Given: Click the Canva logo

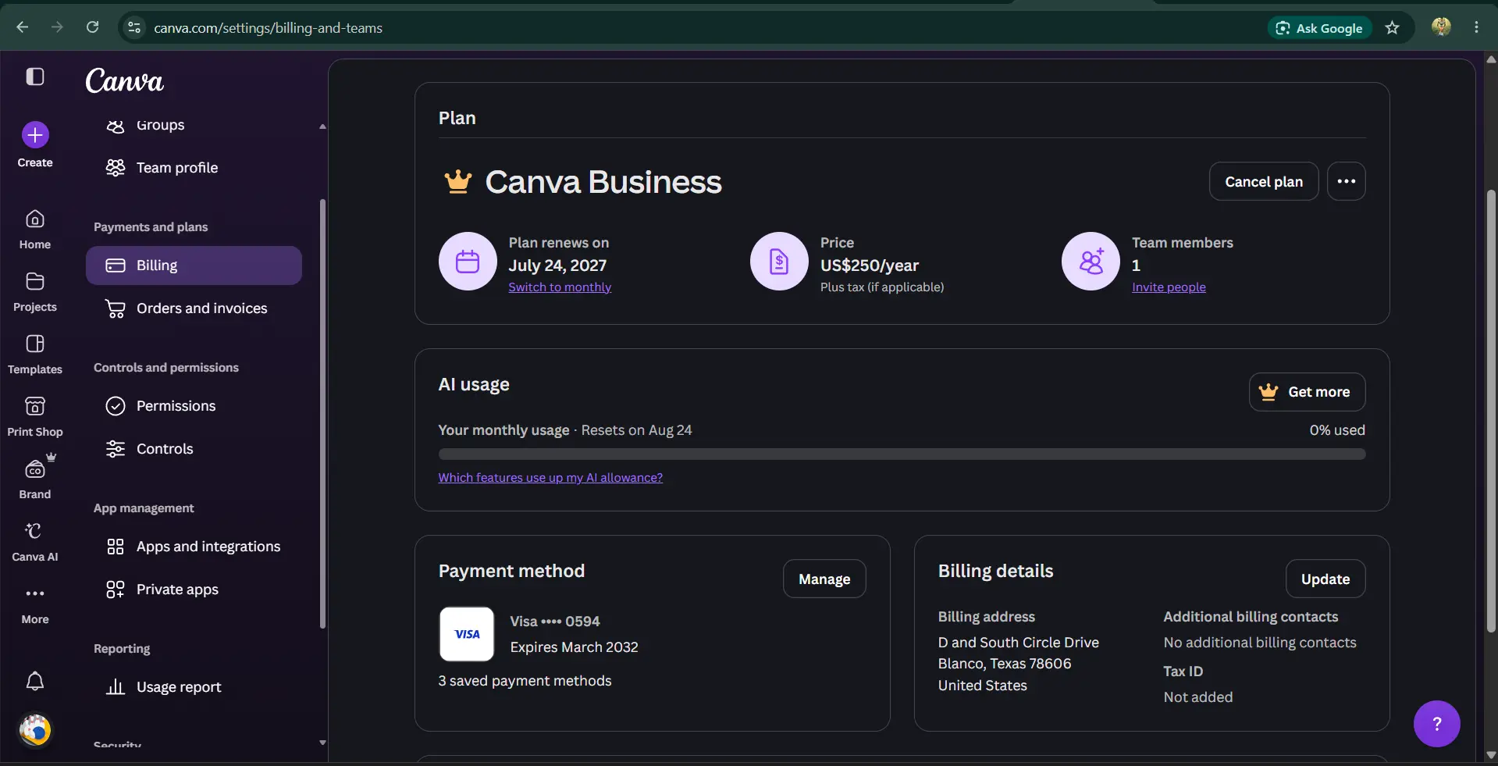Looking at the screenshot, I should [x=124, y=80].
